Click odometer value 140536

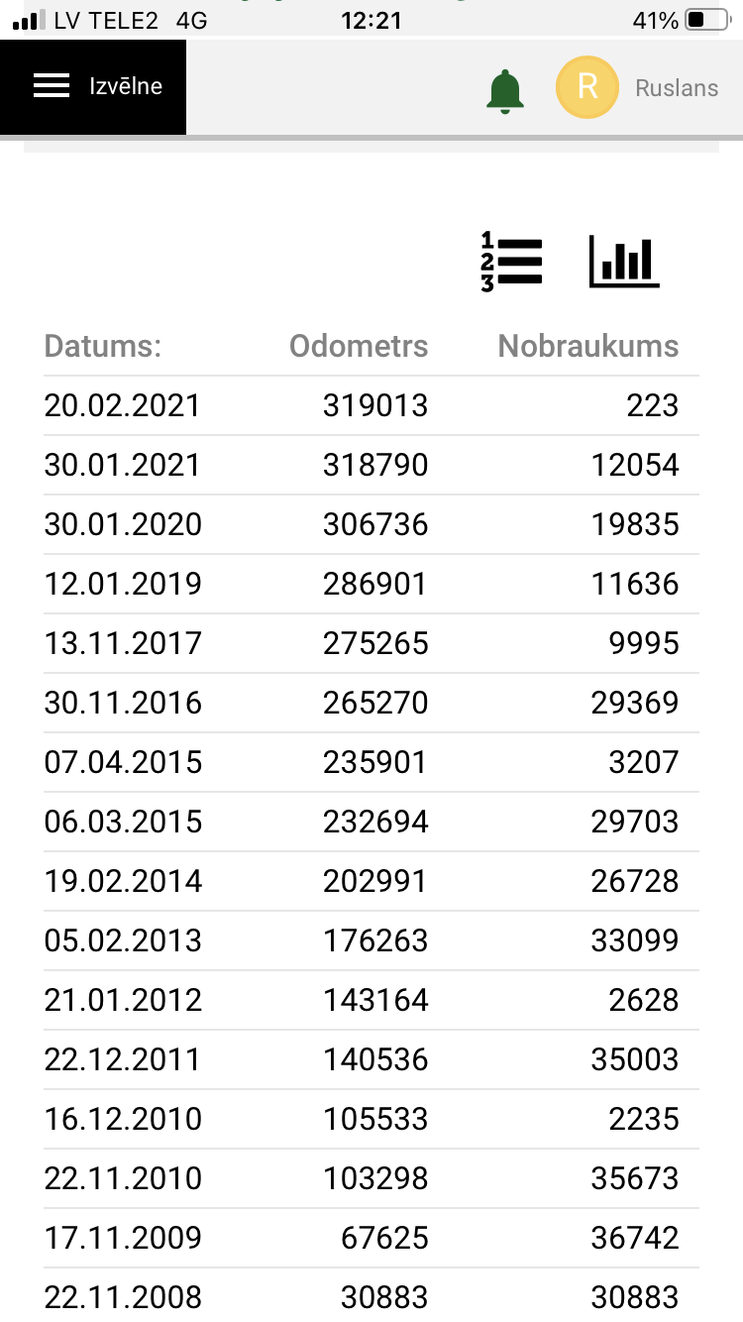click(x=375, y=1059)
